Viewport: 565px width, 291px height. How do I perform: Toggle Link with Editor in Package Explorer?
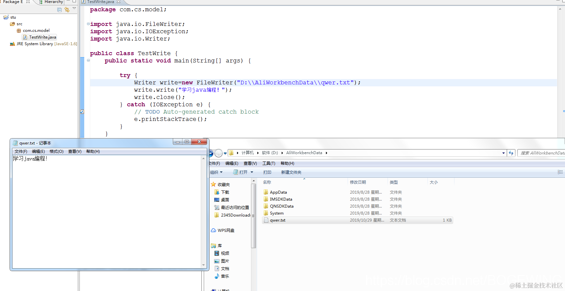pos(67,10)
